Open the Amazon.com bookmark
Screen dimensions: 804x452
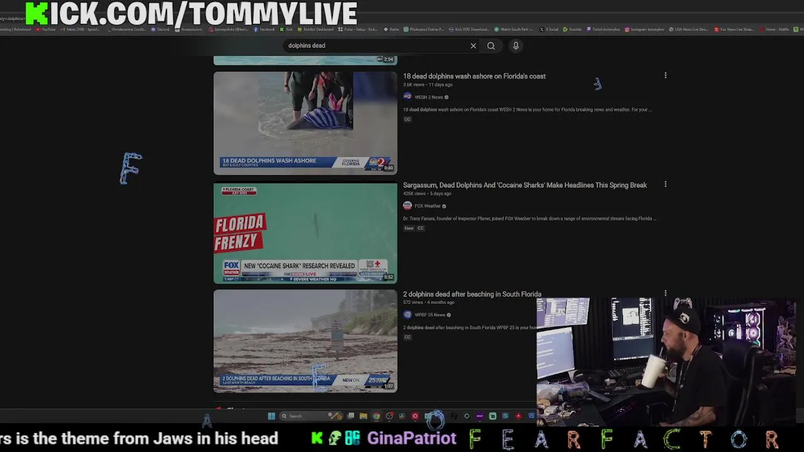tap(188, 30)
